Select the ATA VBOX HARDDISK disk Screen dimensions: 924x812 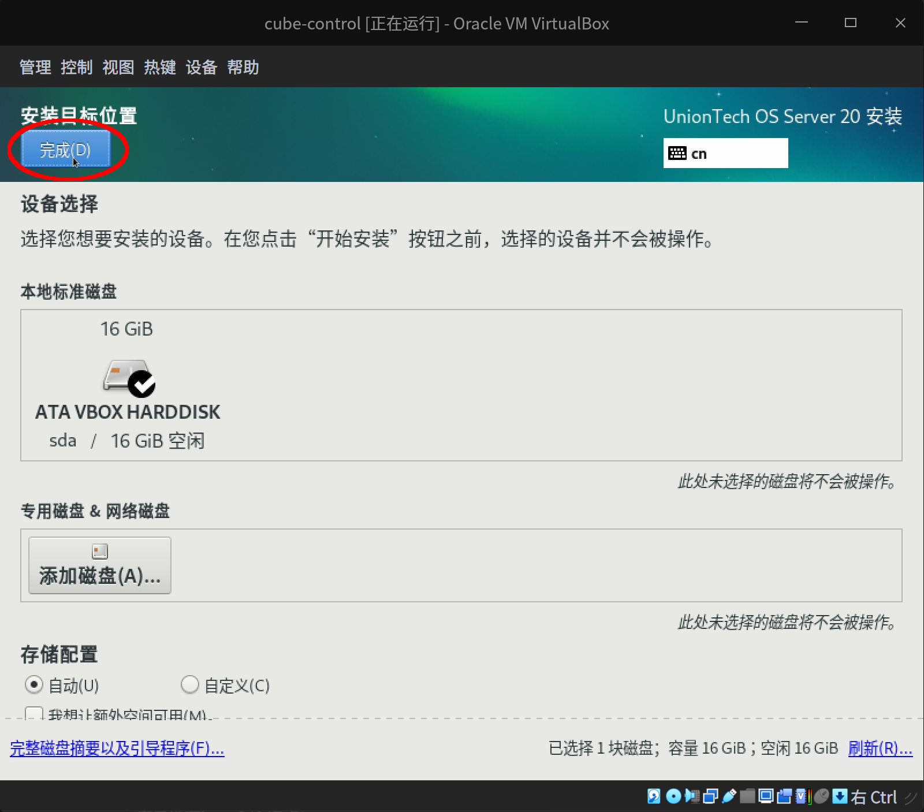click(127, 384)
